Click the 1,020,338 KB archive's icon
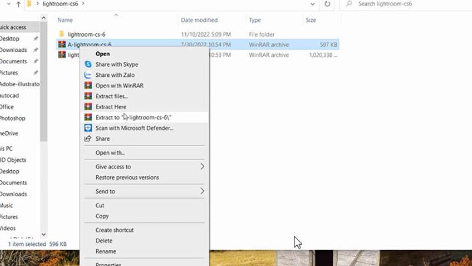 pyautogui.click(x=62, y=54)
